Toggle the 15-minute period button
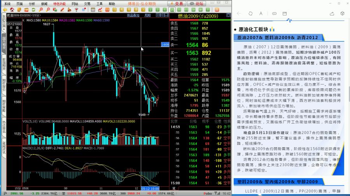 coord(172,10)
